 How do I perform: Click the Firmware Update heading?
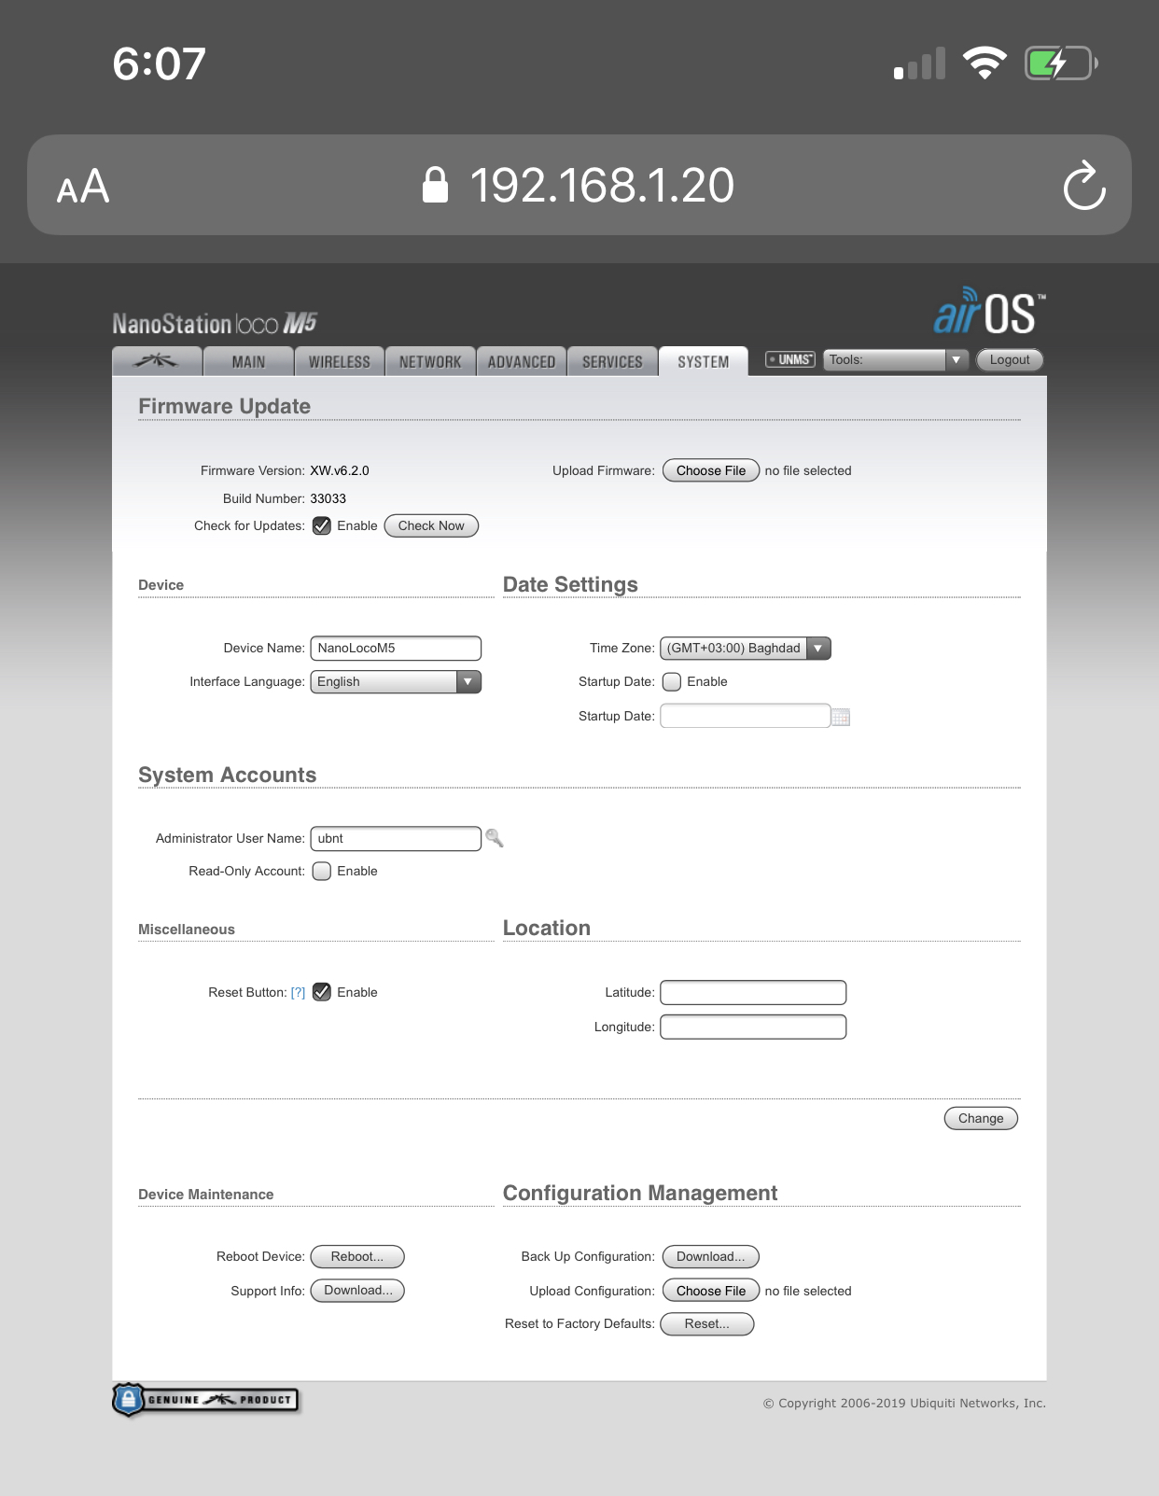click(224, 406)
